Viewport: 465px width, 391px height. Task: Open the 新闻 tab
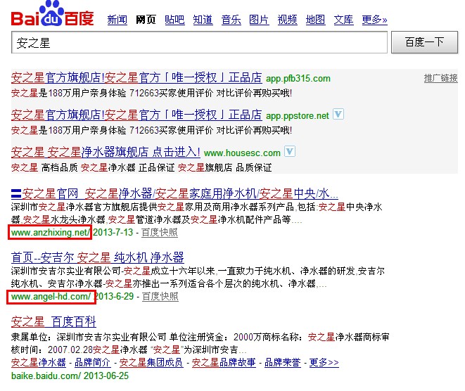(117, 20)
